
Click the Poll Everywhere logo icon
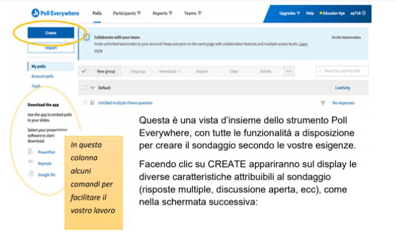(35, 13)
